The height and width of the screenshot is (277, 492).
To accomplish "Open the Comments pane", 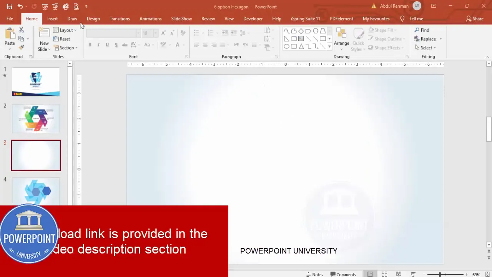I will [343, 274].
